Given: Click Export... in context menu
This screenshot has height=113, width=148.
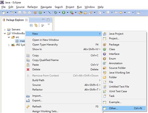Looking at the screenshot, I should pyautogui.click(x=63, y=101).
